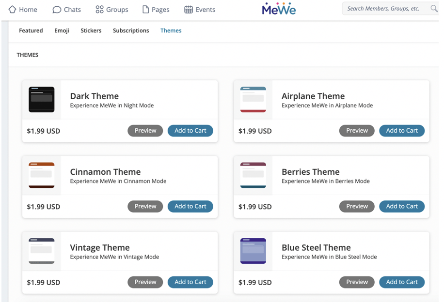Add Berries Theme to cart
The height and width of the screenshot is (304, 444).
point(402,206)
